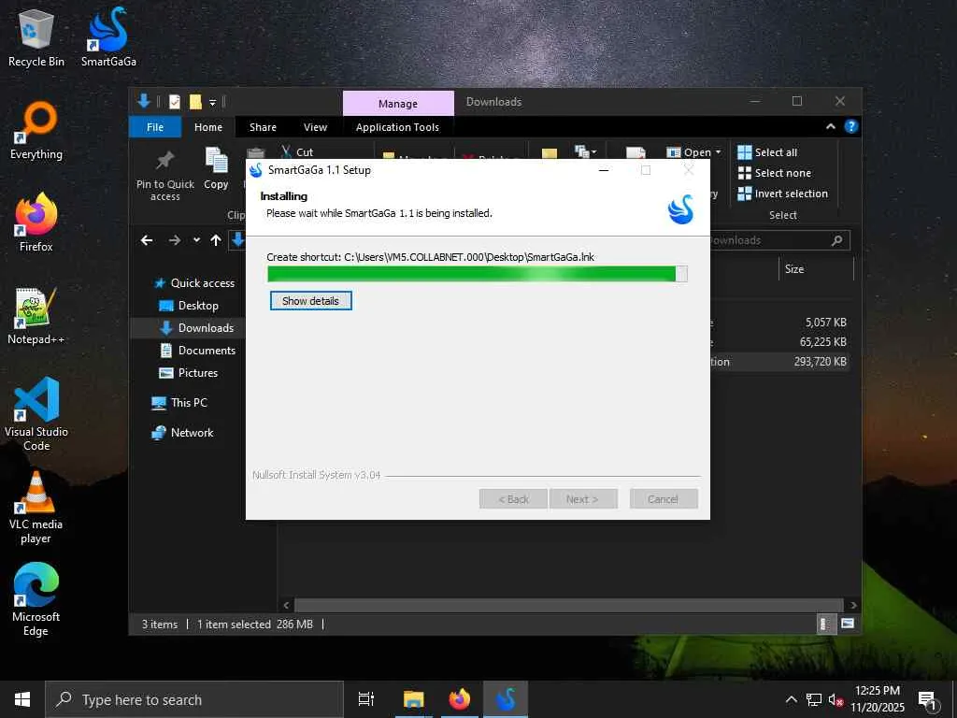Click the green installation progress bar
Viewport: 957px width, 718px height.
pos(478,274)
